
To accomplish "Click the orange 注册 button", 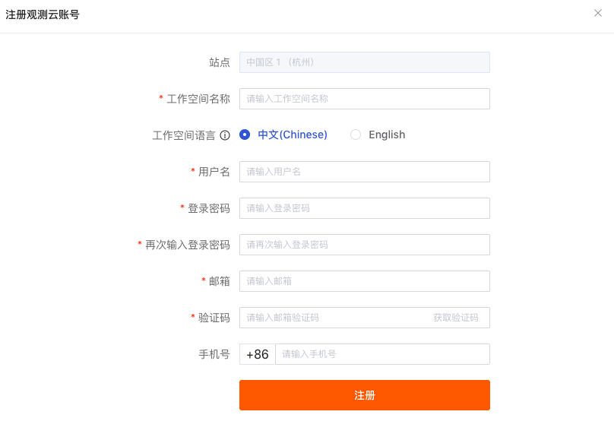I will (x=365, y=395).
